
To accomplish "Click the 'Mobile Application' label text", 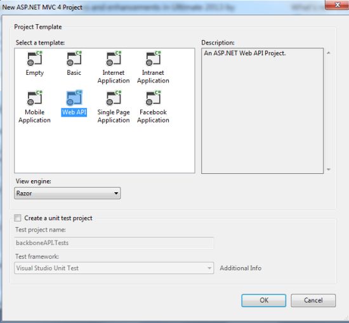I will pyautogui.click(x=34, y=116).
